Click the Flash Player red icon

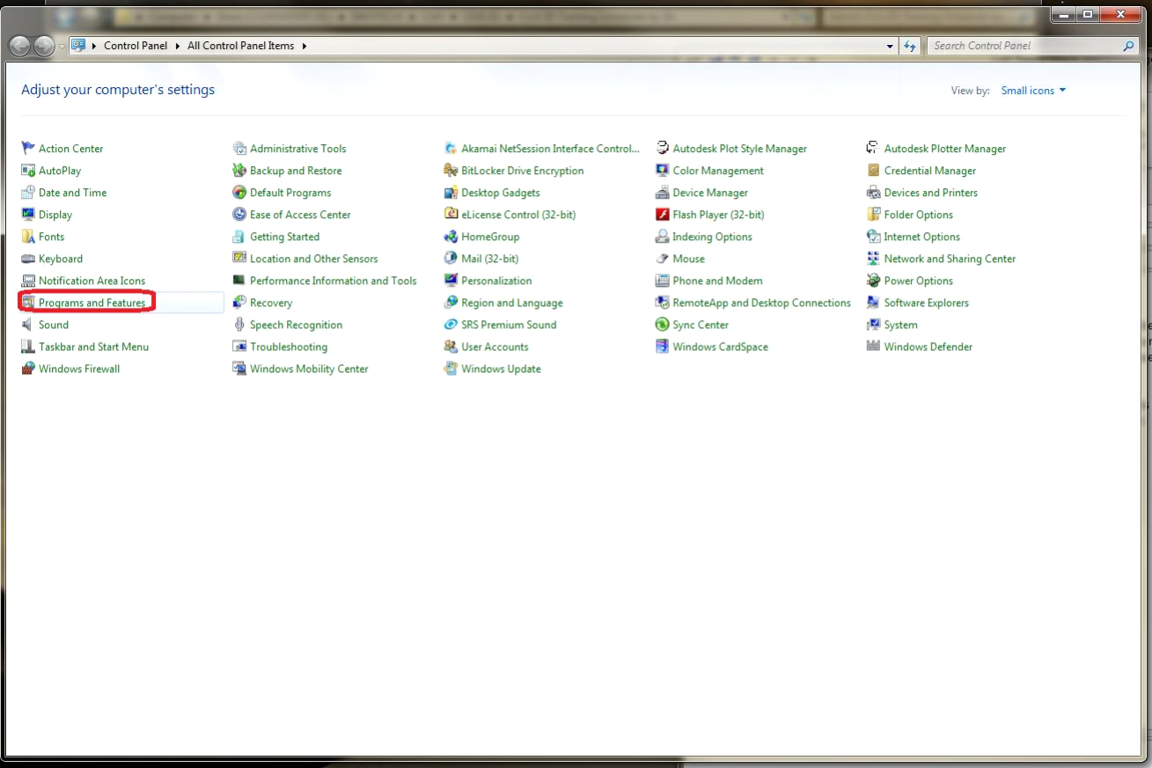coord(663,215)
